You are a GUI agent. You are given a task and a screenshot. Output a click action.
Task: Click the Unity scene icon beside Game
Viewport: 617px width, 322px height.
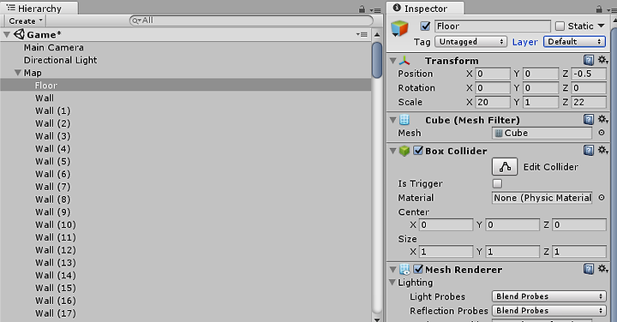click(x=19, y=34)
